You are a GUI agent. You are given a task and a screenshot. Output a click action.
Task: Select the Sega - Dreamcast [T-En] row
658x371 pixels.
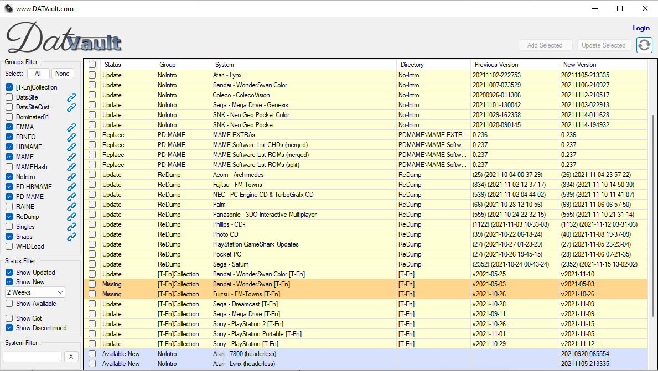click(x=365, y=304)
